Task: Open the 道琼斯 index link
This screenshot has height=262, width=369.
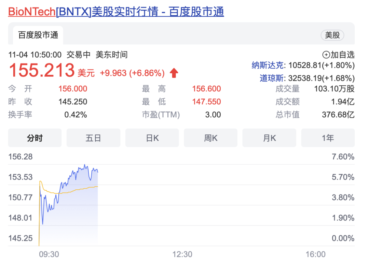Action: (x=272, y=78)
